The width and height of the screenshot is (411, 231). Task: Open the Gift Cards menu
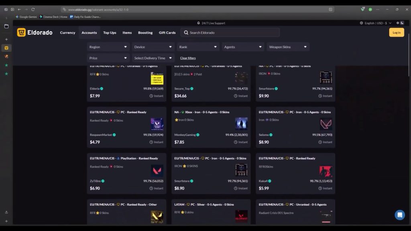(167, 33)
